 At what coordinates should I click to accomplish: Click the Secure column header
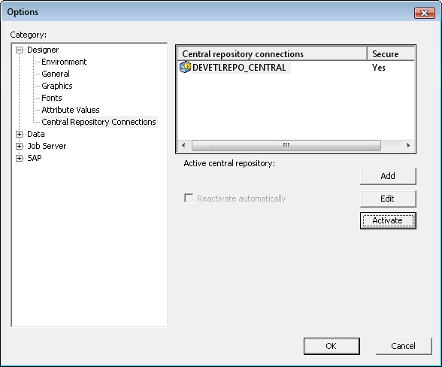(391, 54)
